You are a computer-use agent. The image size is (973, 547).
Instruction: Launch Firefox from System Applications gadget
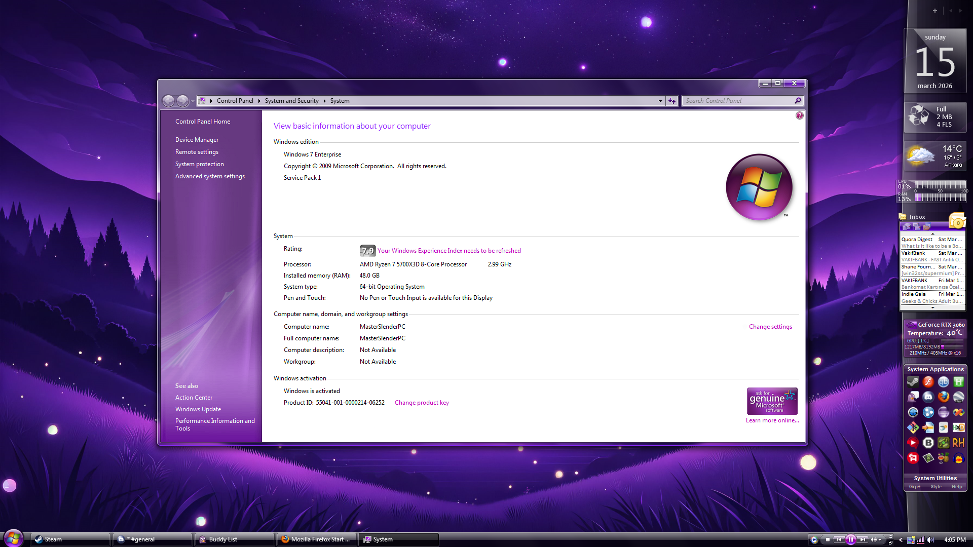(x=943, y=397)
